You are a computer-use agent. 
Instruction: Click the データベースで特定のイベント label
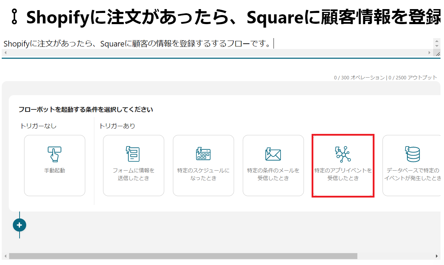pyautogui.click(x=413, y=174)
